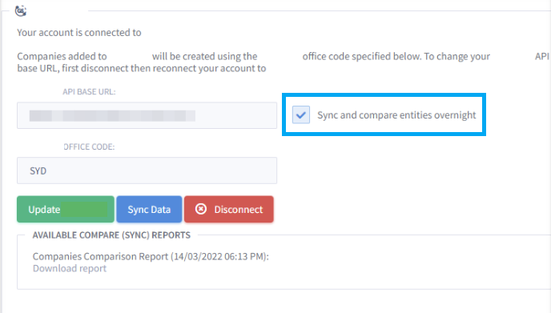Image resolution: width=551 pixels, height=313 pixels.
Task: Click the OFFICE CODE label
Action: 89,146
